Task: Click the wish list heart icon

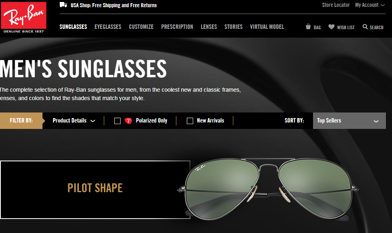Action: click(331, 27)
